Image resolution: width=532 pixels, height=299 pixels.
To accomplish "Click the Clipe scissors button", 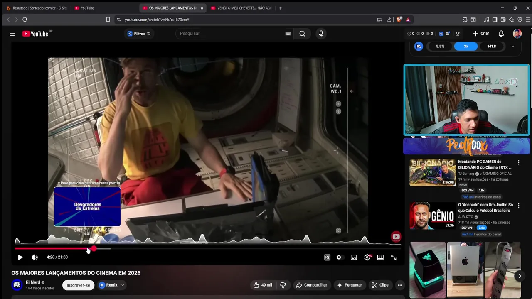I will click(x=380, y=285).
